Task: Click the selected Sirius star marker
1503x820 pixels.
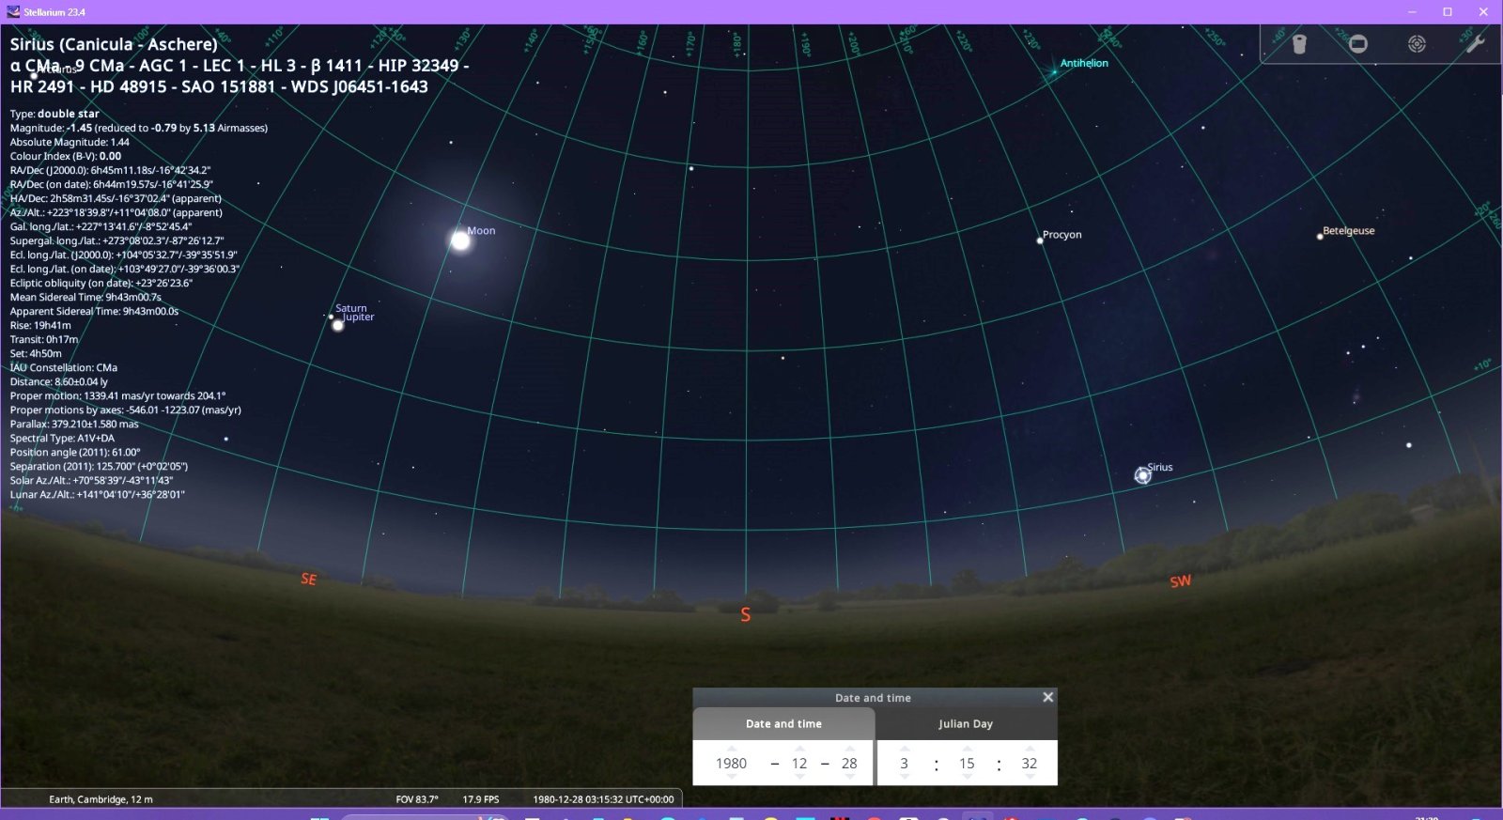Action: (1142, 476)
